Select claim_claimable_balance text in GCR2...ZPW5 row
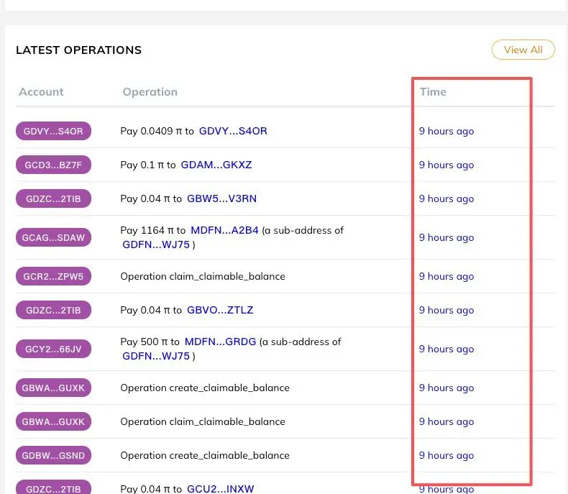The image size is (568, 494). coord(227,276)
